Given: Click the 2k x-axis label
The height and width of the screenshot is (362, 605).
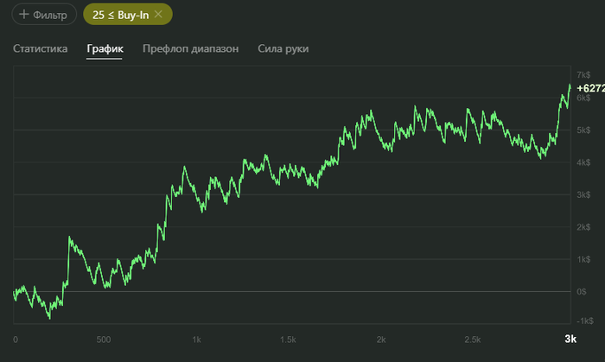Looking at the screenshot, I should pos(381,340).
